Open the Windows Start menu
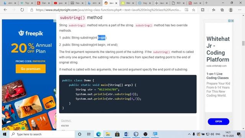 click(x=5, y=134)
